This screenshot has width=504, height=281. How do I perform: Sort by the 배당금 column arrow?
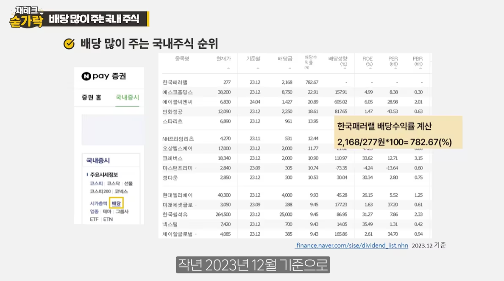pyautogui.click(x=290, y=68)
